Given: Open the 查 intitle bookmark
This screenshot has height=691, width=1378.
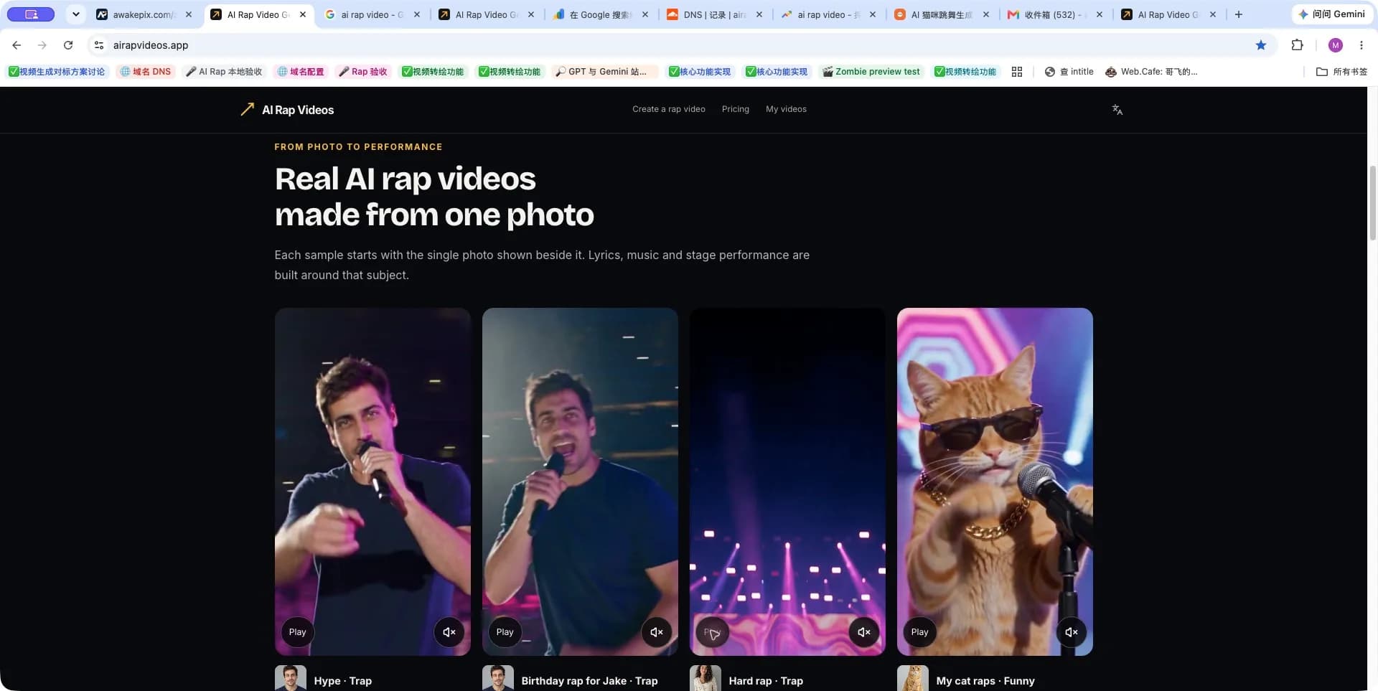Looking at the screenshot, I should click(x=1069, y=72).
